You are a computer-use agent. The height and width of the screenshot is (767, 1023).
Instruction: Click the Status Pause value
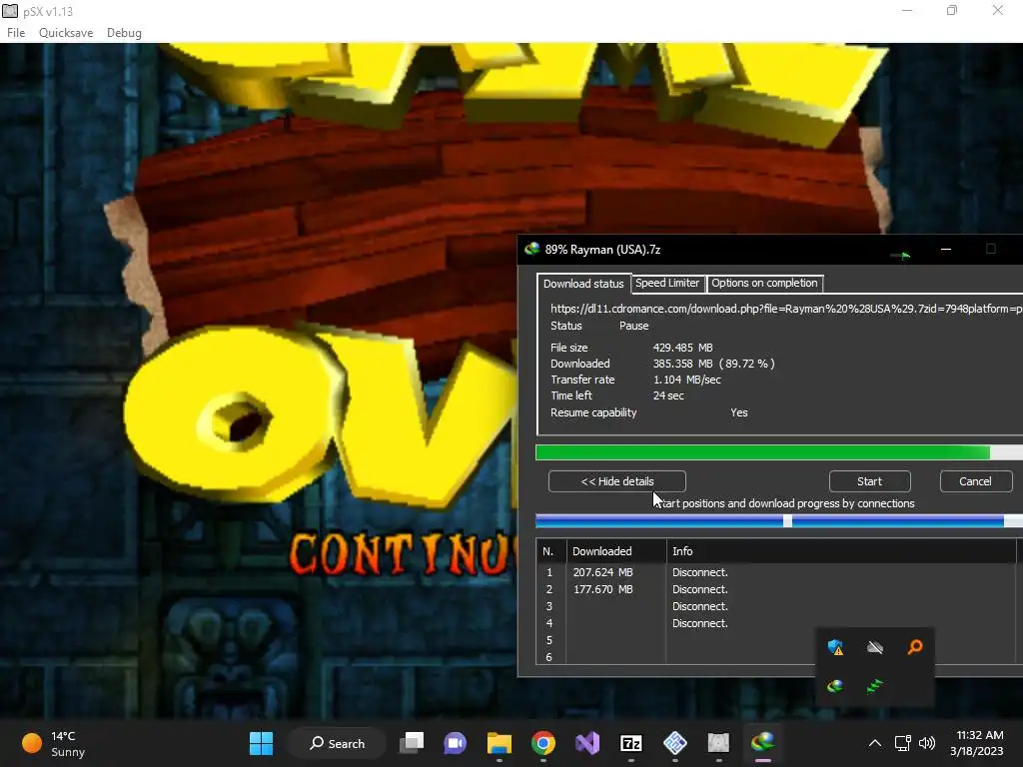(634, 326)
